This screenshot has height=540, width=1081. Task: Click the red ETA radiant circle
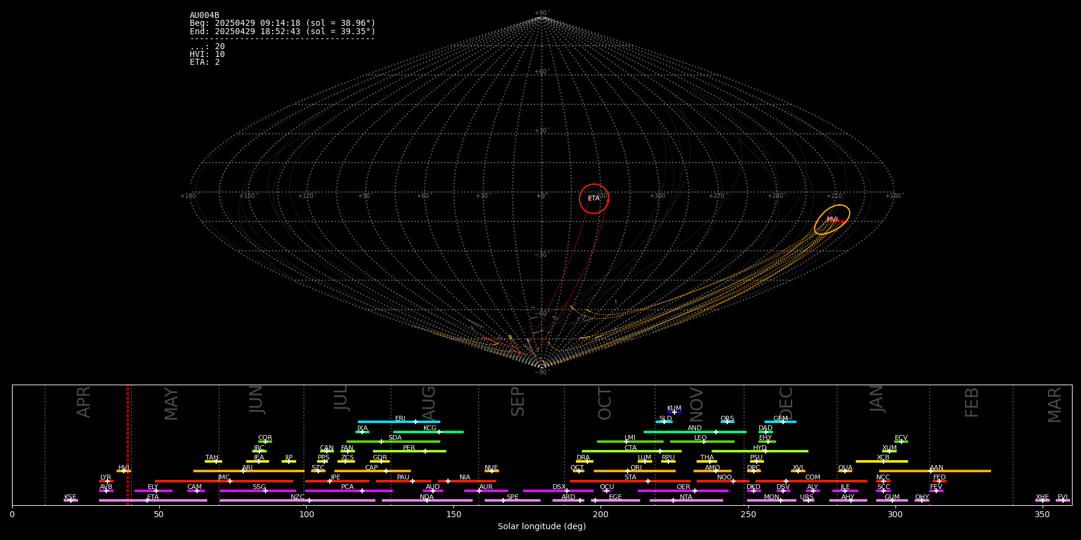coord(594,199)
